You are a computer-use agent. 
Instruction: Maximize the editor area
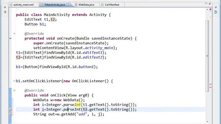tap(210, 4)
